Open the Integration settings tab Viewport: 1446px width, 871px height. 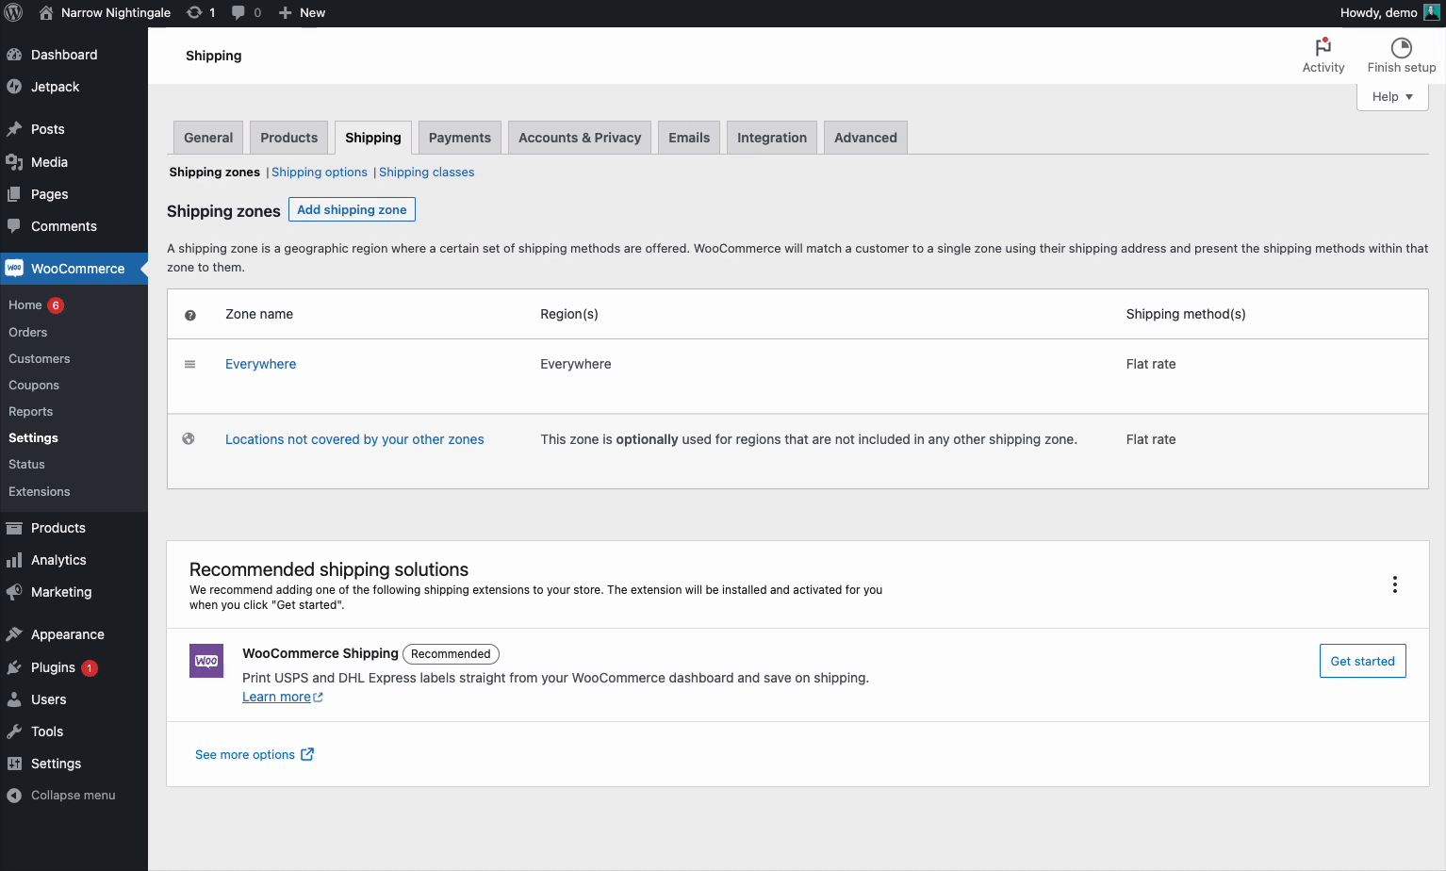click(x=772, y=138)
